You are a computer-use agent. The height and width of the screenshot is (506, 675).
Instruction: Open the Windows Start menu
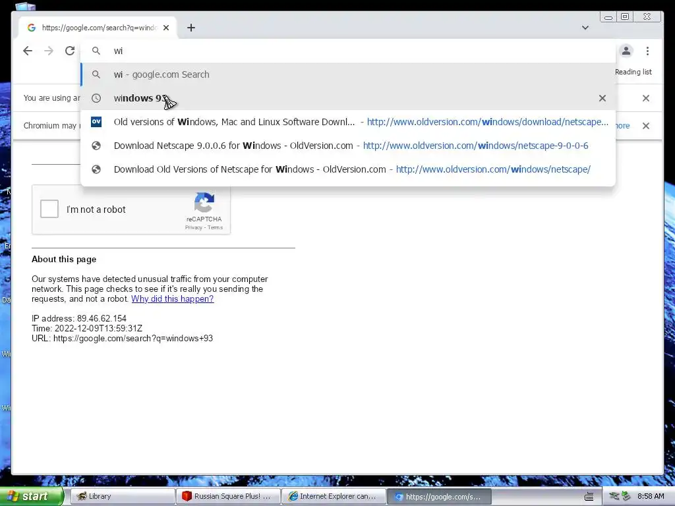click(x=31, y=496)
